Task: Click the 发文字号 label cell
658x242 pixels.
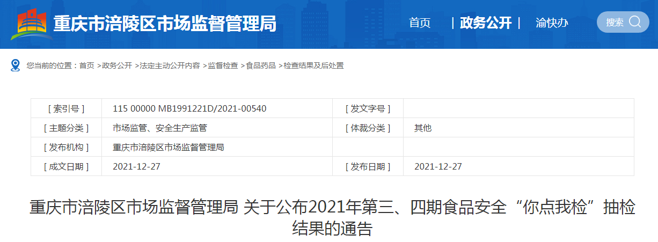Action: (368, 108)
